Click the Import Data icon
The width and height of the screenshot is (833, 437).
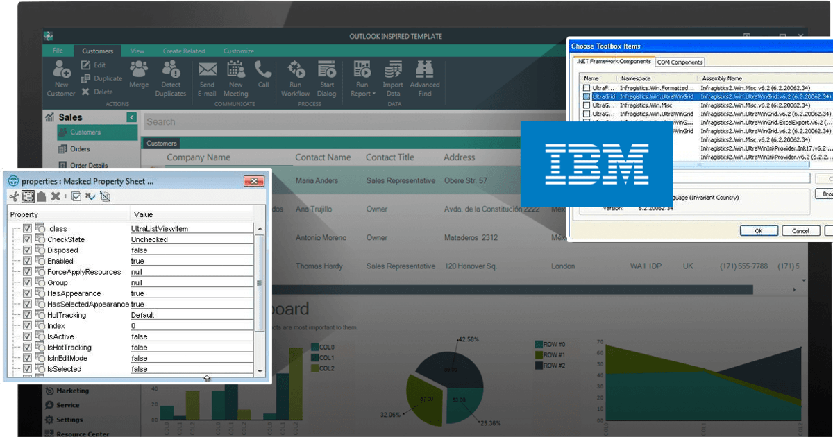[393, 69]
